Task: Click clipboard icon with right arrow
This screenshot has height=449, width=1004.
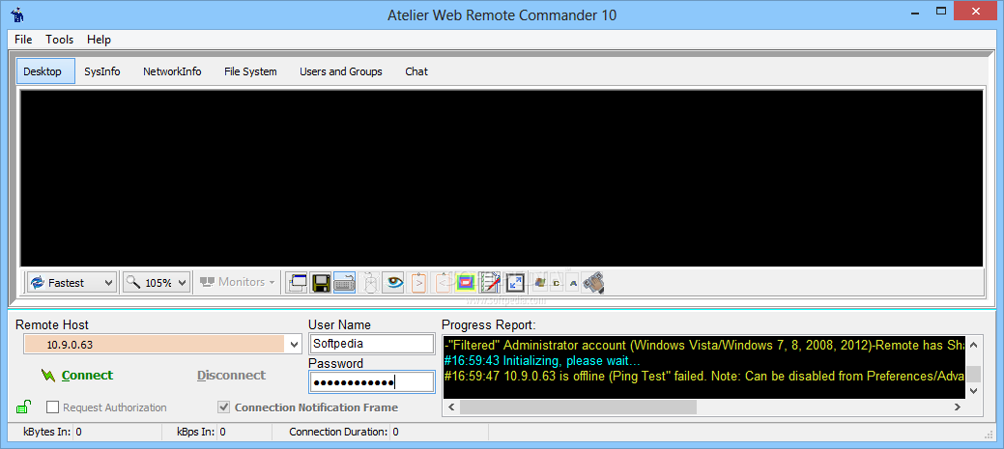Action: (418, 282)
